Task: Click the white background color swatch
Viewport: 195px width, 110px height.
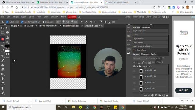Action: pyautogui.click(x=7, y=51)
